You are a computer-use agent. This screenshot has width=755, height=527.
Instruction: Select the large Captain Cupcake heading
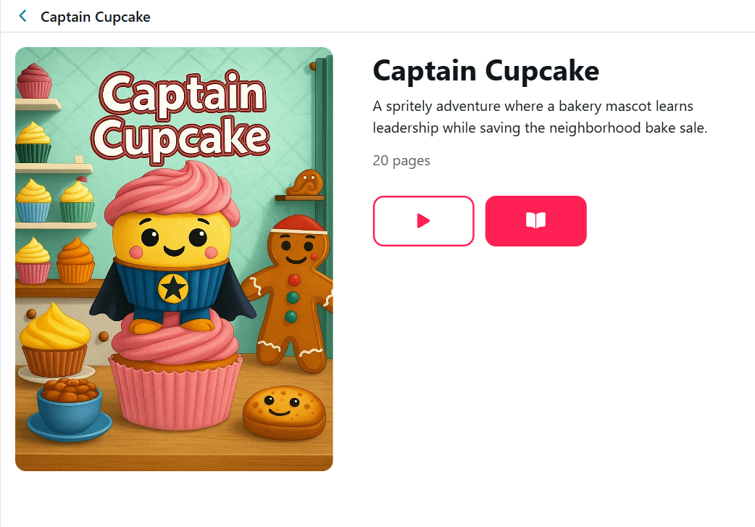pyautogui.click(x=486, y=71)
